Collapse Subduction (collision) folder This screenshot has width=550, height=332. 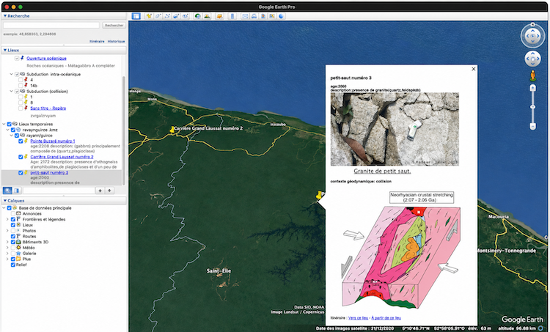pyautogui.click(x=11, y=91)
